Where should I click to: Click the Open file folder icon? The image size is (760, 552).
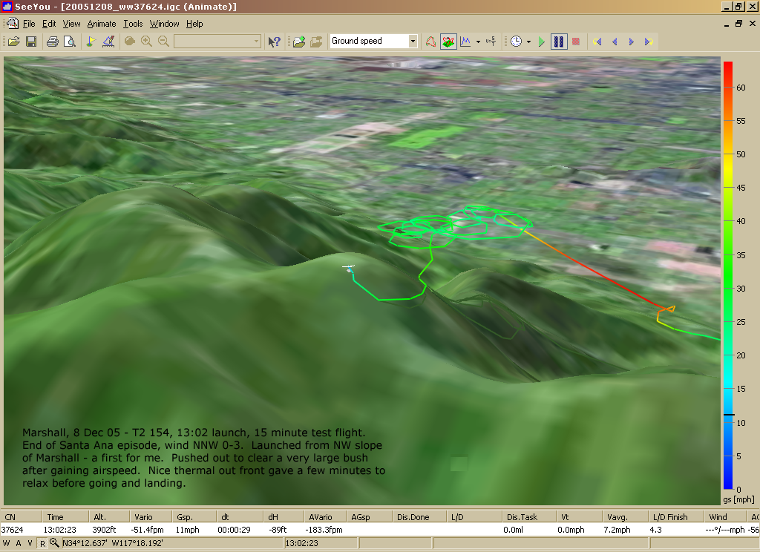(x=13, y=42)
